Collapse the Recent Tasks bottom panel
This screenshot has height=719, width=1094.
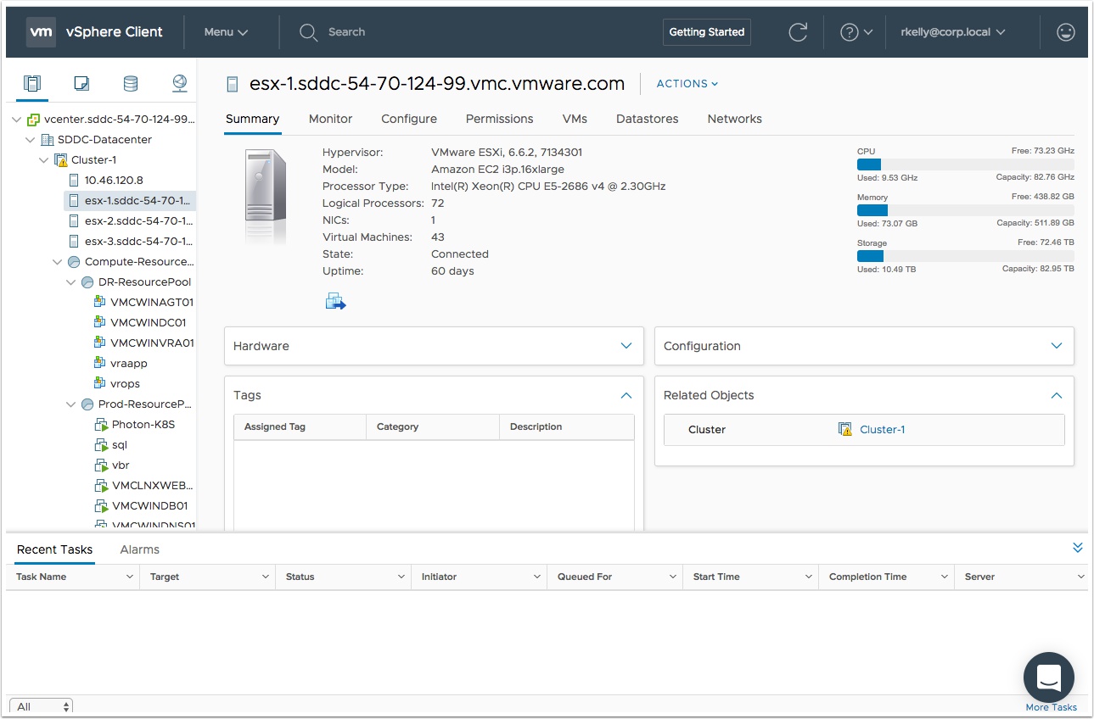pos(1078,548)
